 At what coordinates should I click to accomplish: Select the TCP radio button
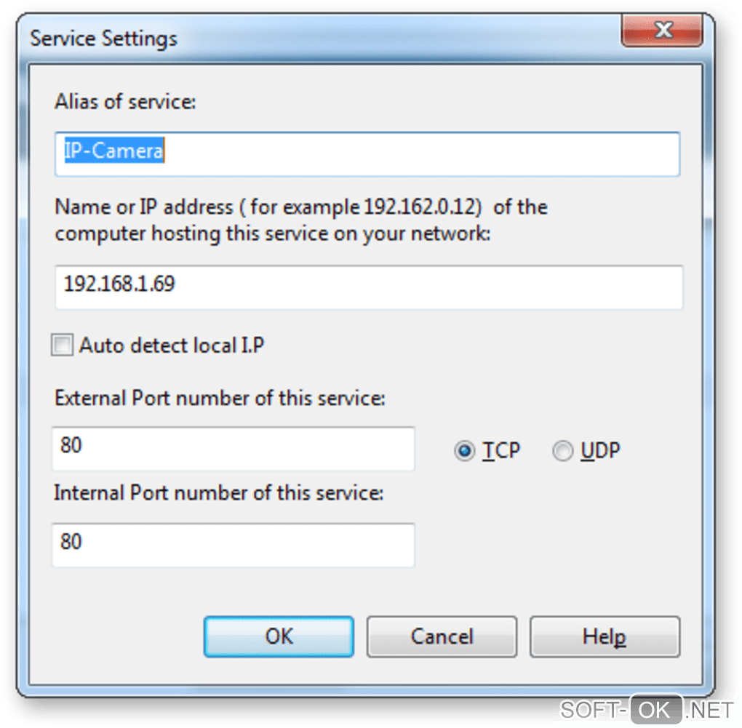pyautogui.click(x=463, y=452)
